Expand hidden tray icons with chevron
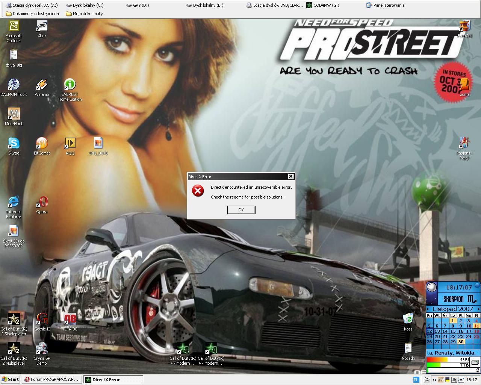Viewport: 481px width, 385px height. 434,380
